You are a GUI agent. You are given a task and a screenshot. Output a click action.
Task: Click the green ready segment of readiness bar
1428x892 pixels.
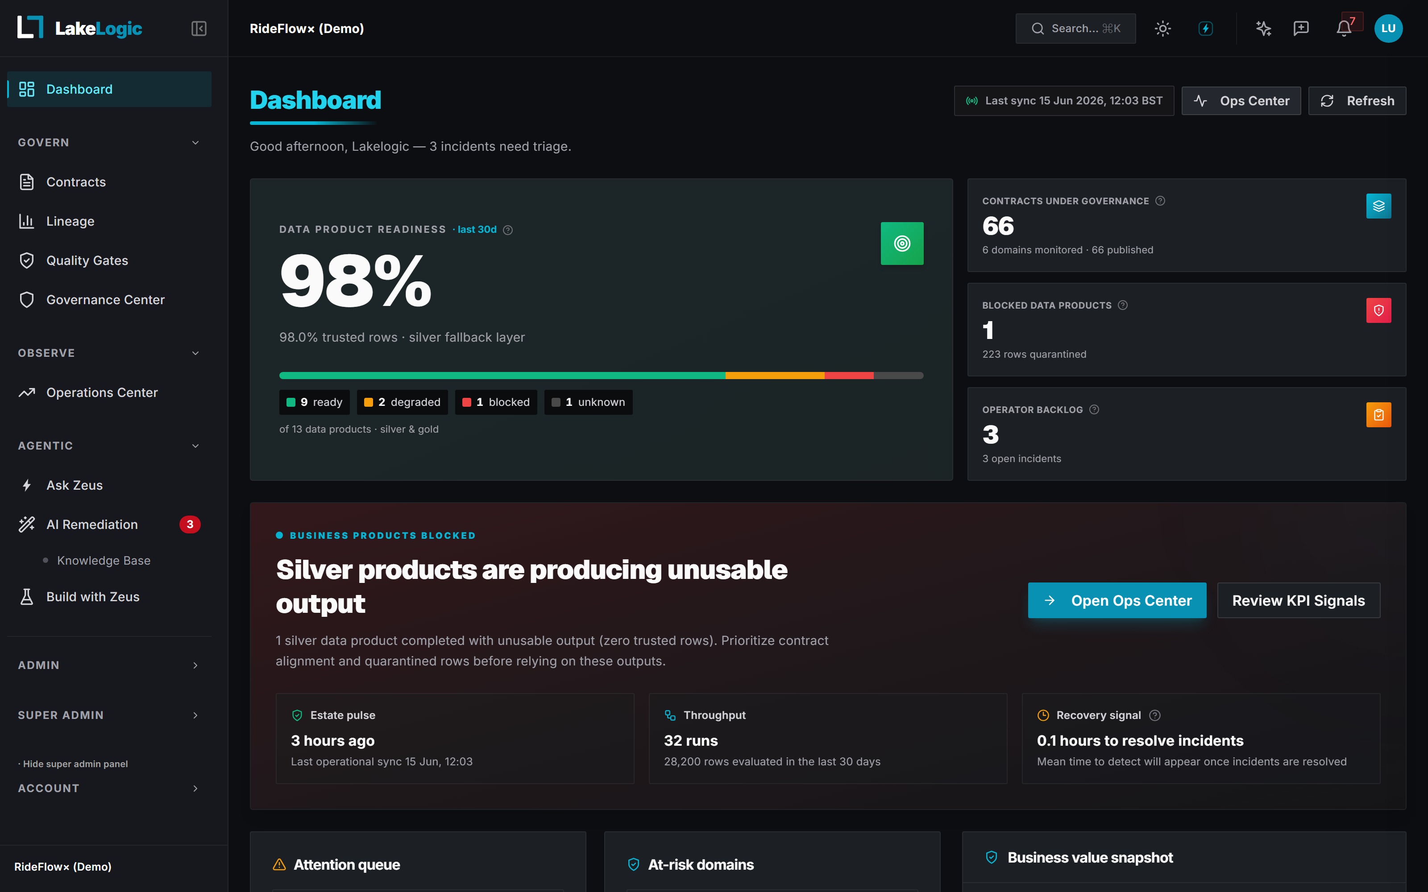(502, 375)
